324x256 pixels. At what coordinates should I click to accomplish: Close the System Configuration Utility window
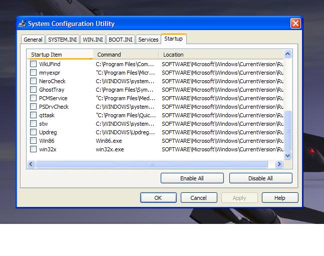295,24
